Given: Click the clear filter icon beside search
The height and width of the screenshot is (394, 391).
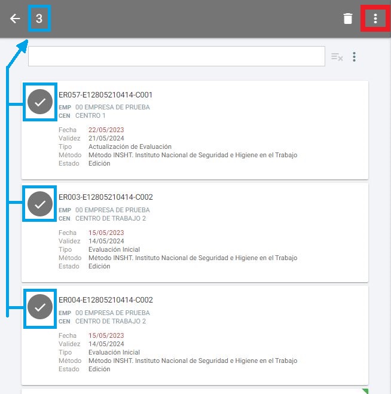Looking at the screenshot, I should [337, 57].
